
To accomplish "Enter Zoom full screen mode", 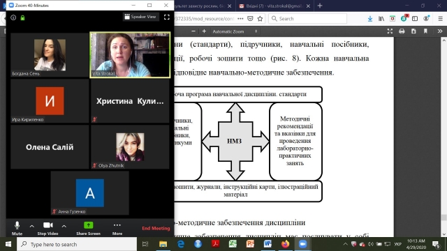I will pyautogui.click(x=167, y=17).
